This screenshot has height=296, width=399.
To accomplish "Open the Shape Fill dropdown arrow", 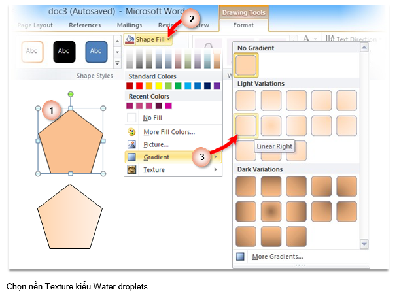I will pyautogui.click(x=169, y=40).
